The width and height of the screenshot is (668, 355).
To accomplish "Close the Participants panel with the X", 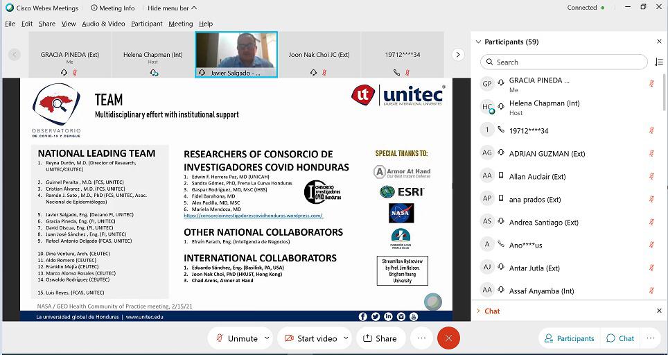I will (x=659, y=42).
